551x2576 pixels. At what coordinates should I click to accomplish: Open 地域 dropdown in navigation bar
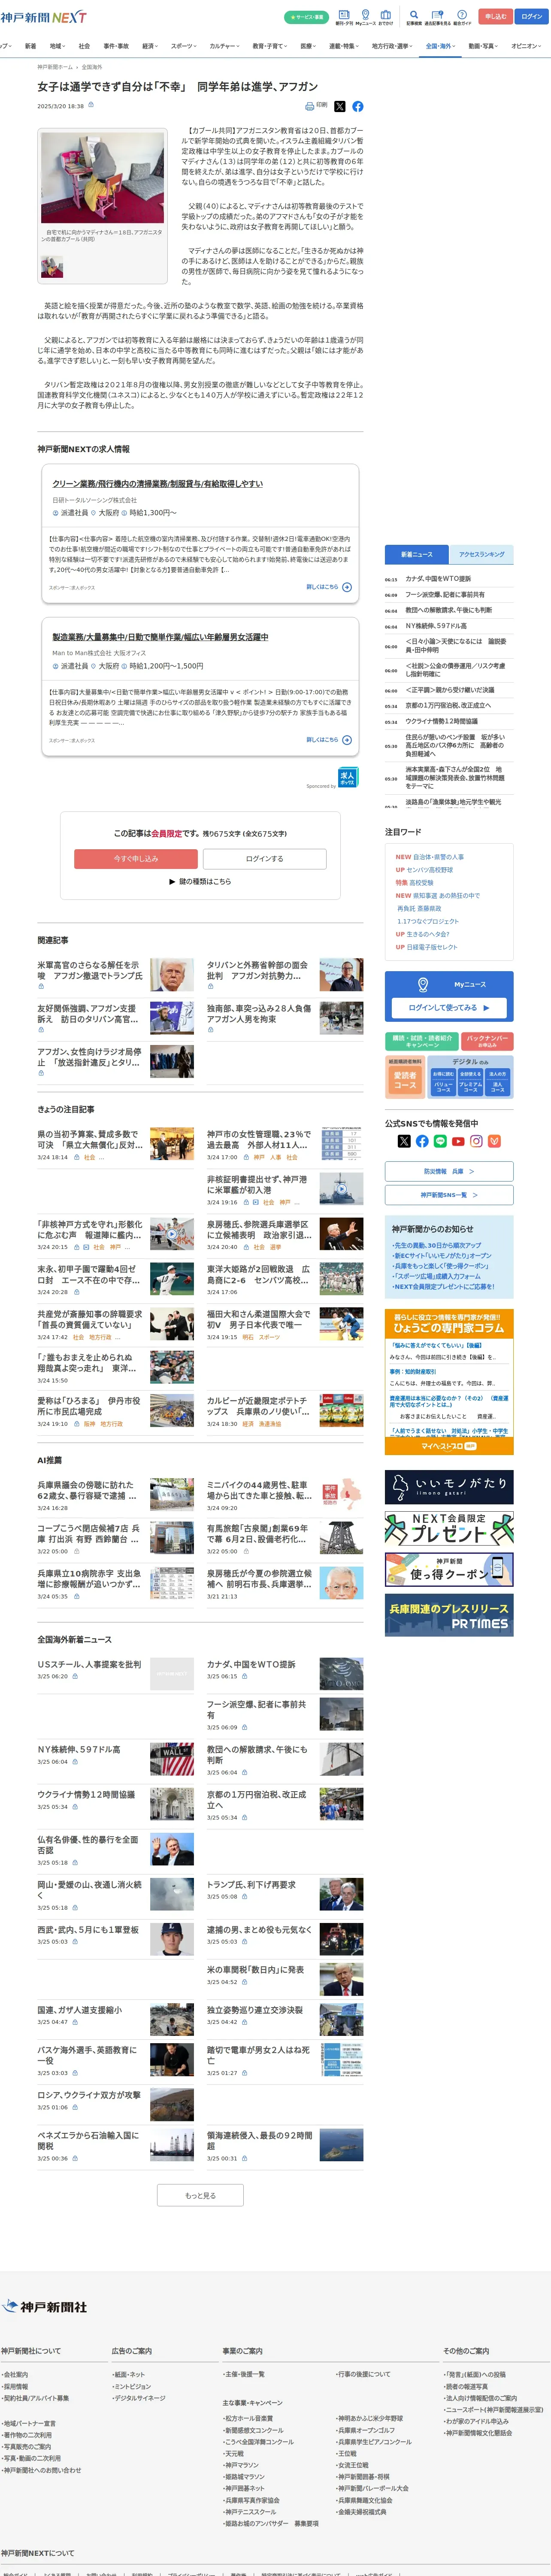(x=57, y=46)
